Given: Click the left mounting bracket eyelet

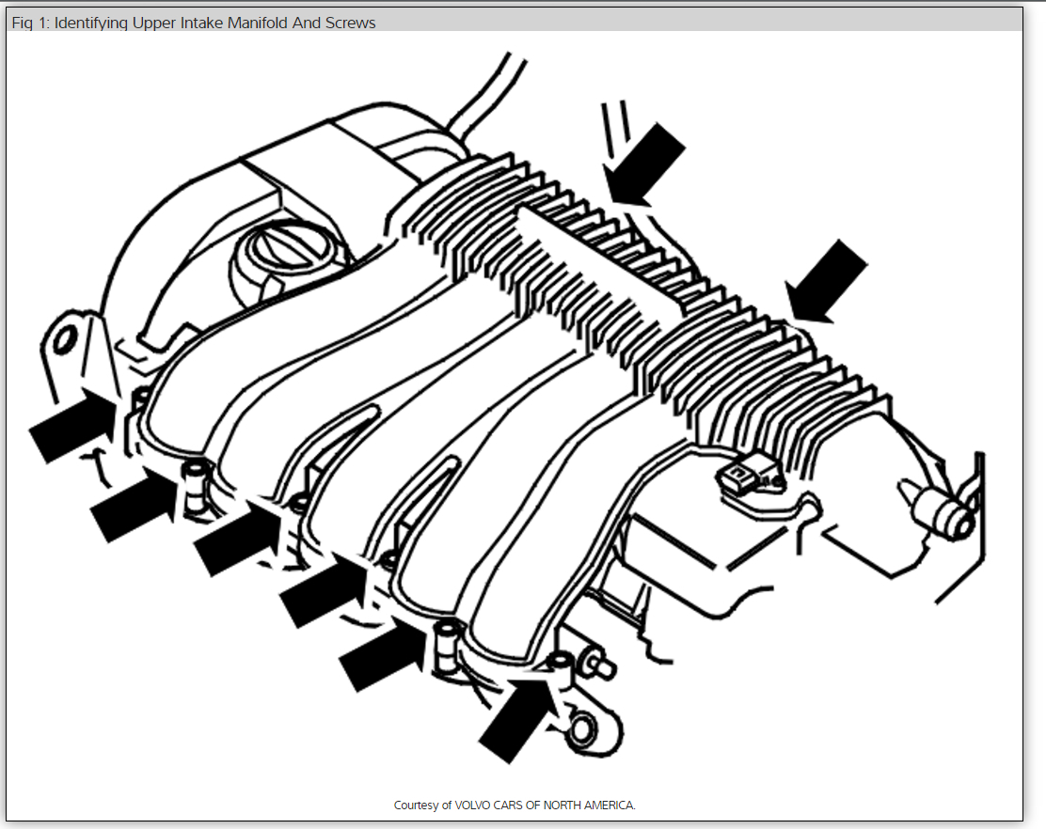Looking at the screenshot, I should click(x=64, y=338).
